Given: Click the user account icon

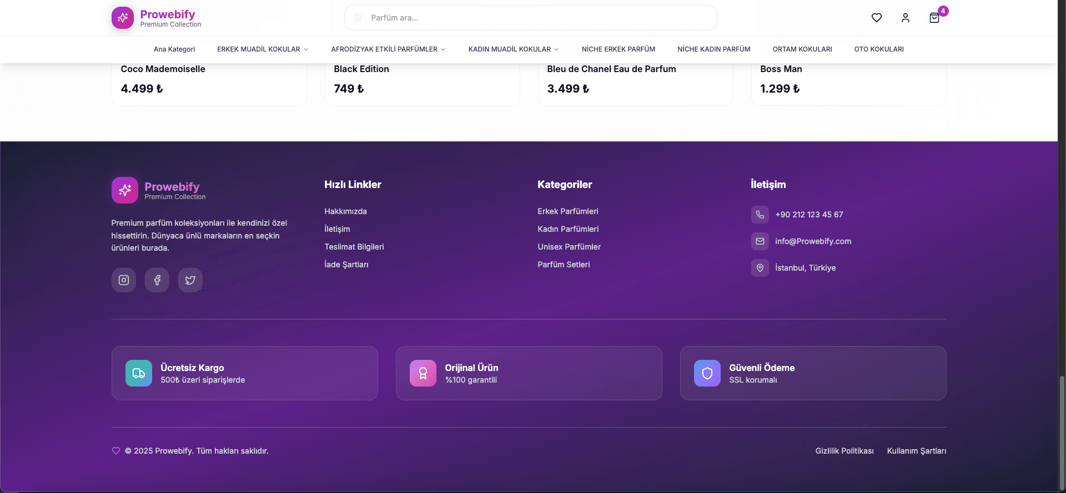Looking at the screenshot, I should click(x=905, y=18).
